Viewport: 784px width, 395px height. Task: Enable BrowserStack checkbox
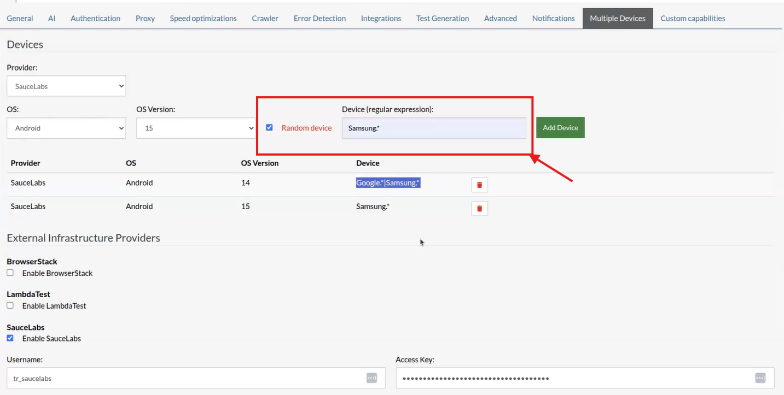tap(10, 273)
